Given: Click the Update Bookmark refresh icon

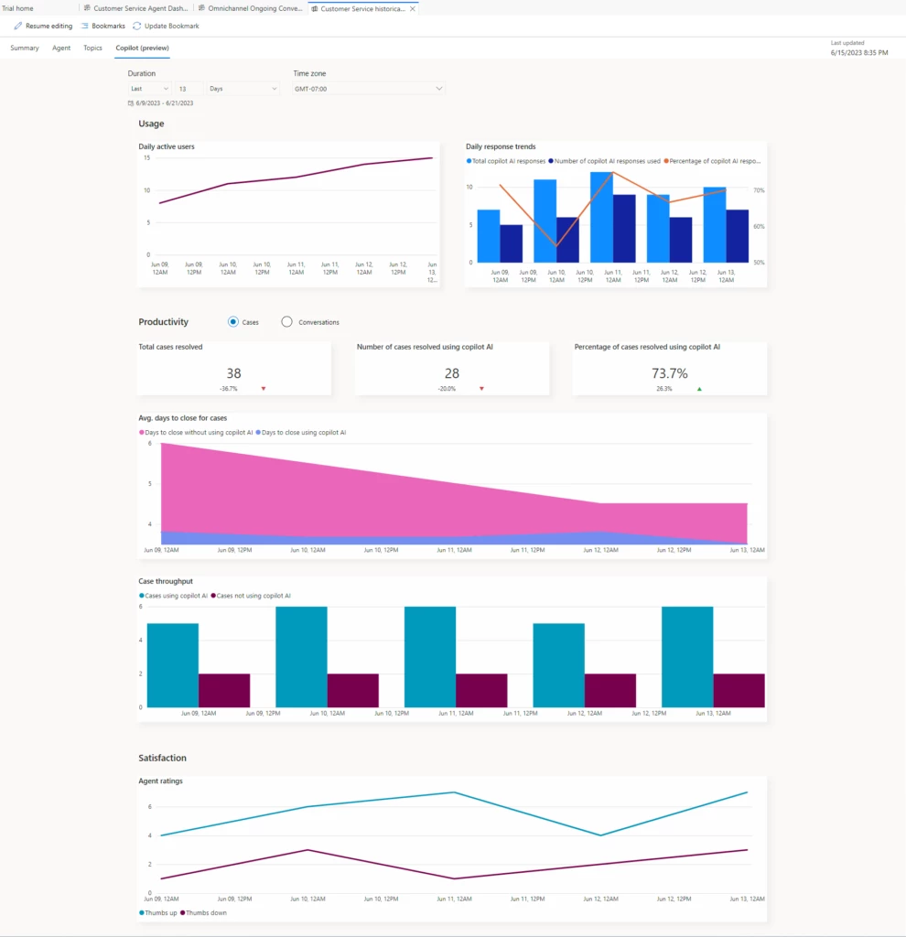Looking at the screenshot, I should 135,26.
